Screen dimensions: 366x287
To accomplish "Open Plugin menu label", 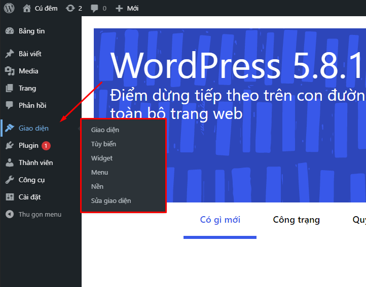I will point(28,145).
